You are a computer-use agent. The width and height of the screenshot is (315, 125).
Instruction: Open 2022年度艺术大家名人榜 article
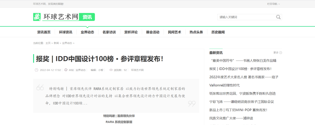click(x=244, y=77)
